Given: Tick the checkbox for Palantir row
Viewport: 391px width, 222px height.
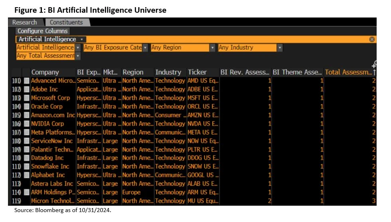Looking at the screenshot, I should 27,150.
